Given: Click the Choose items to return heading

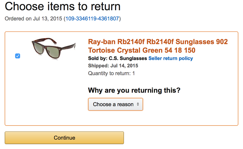Looking at the screenshot, I should click(63, 6).
